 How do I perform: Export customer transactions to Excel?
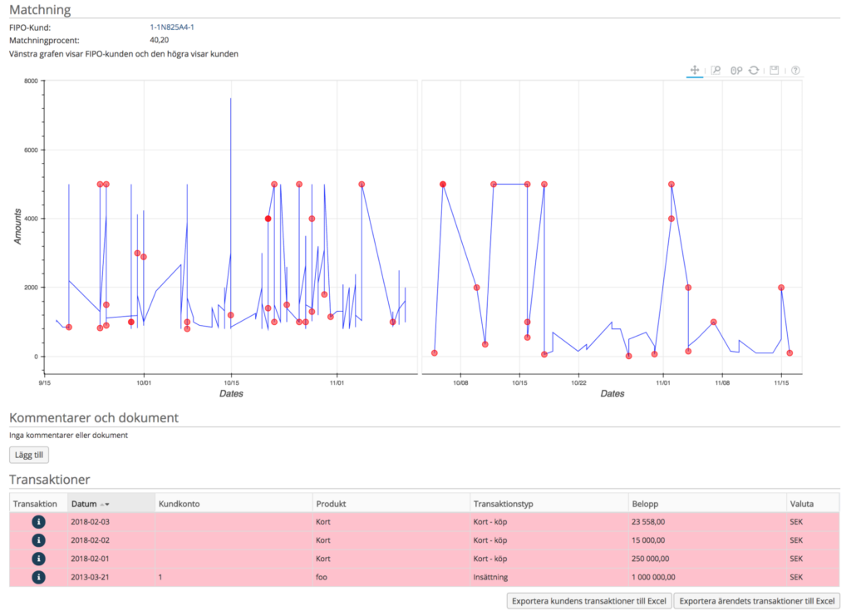tap(589, 601)
